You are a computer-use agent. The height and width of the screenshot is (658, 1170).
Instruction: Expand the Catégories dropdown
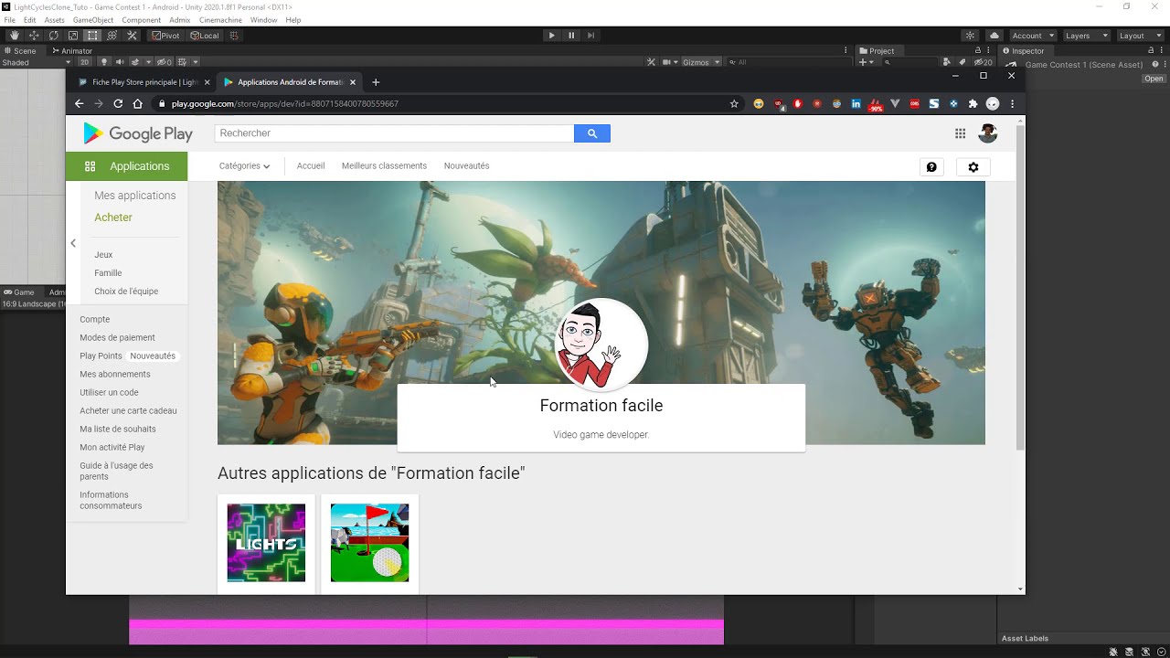click(x=244, y=166)
